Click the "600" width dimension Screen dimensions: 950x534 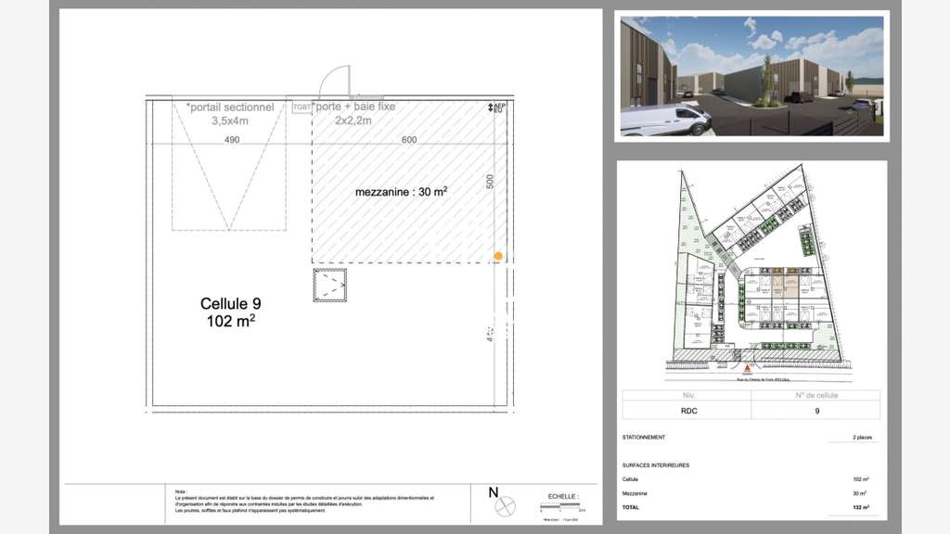(x=409, y=140)
